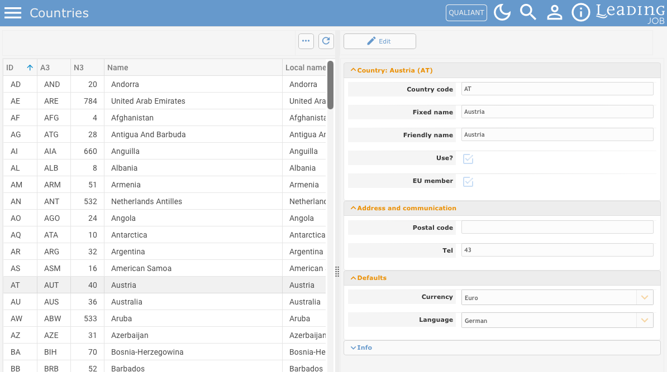Click the QUALIANT button
The height and width of the screenshot is (372, 667).
[466, 13]
